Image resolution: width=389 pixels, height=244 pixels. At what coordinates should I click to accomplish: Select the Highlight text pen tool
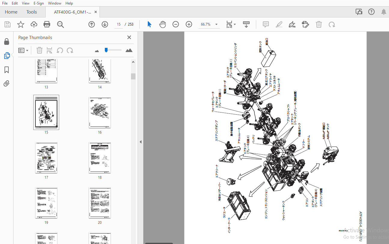click(x=279, y=24)
